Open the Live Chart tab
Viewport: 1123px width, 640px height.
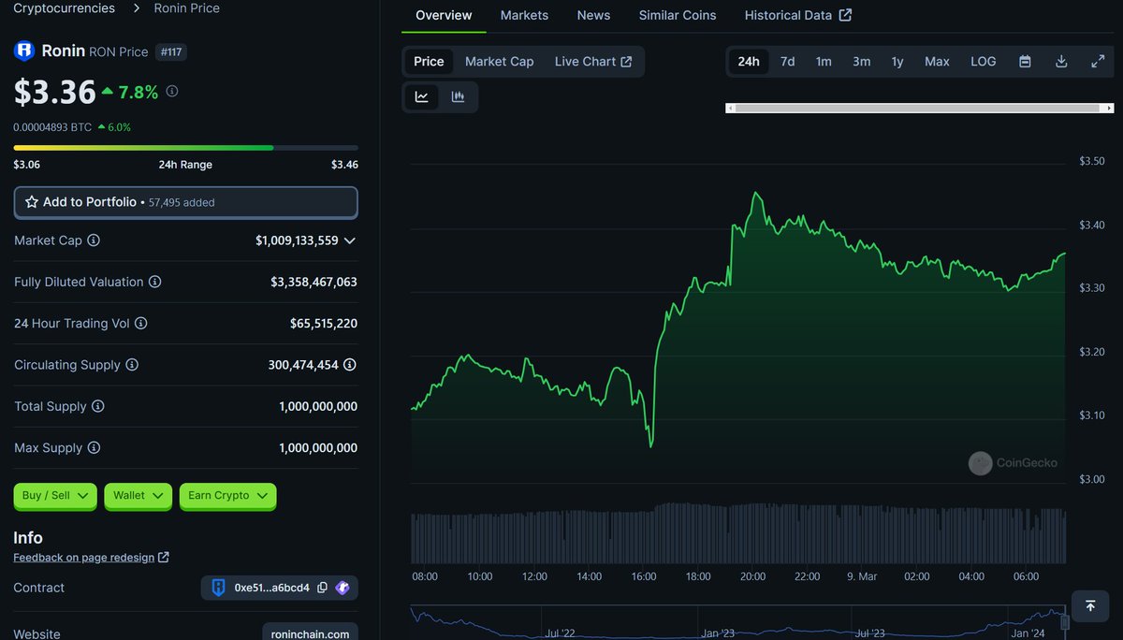point(593,62)
